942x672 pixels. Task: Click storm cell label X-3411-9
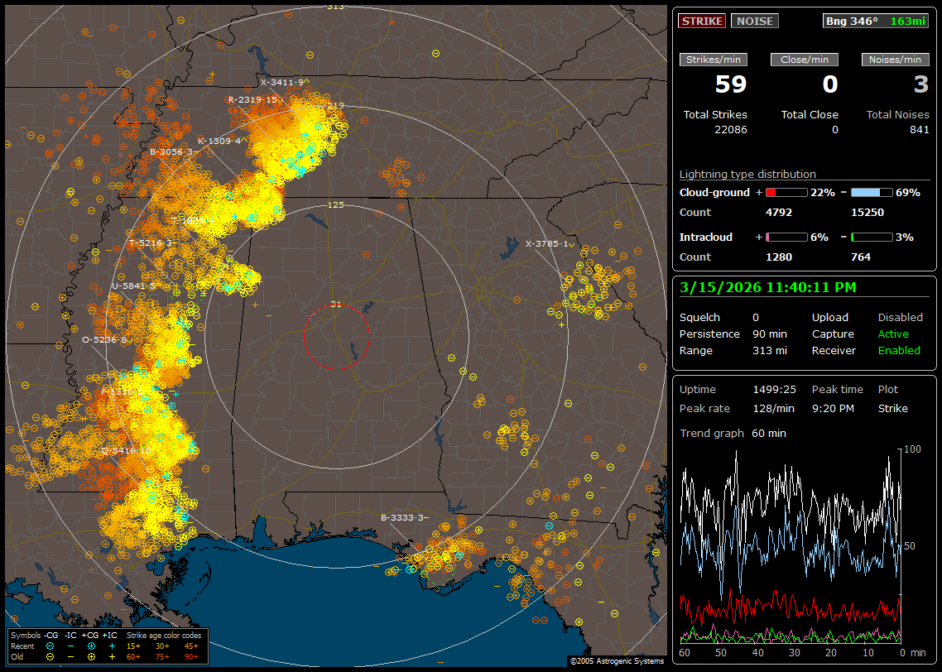point(281,82)
